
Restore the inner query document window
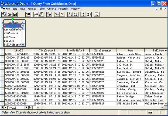161,9
